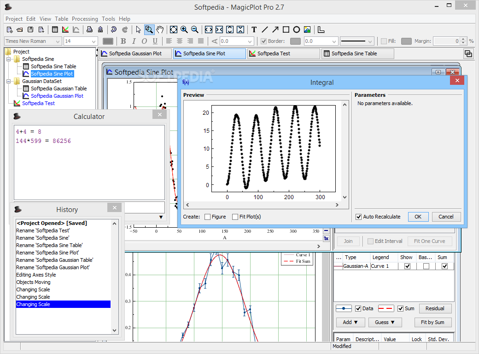Toggle bold text formatting
This screenshot has width=479, height=354.
(123, 41)
